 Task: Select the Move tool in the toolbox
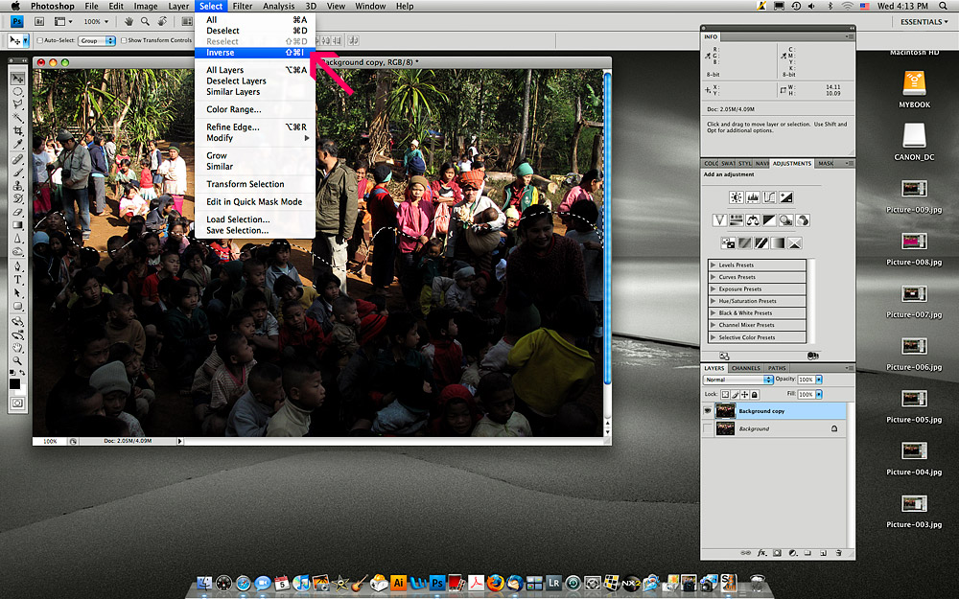(x=17, y=78)
